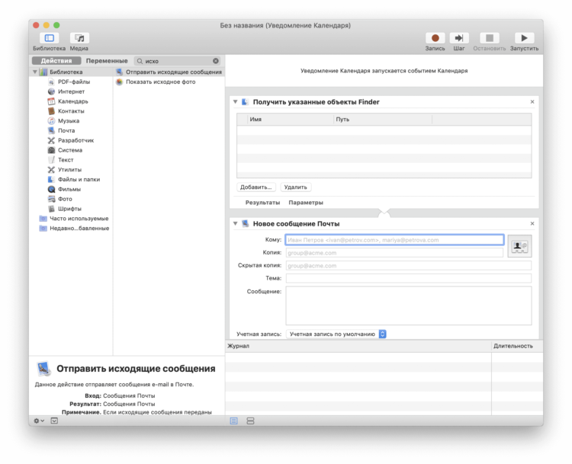
Task: Remove the Finder objects action
Action: pos(532,102)
